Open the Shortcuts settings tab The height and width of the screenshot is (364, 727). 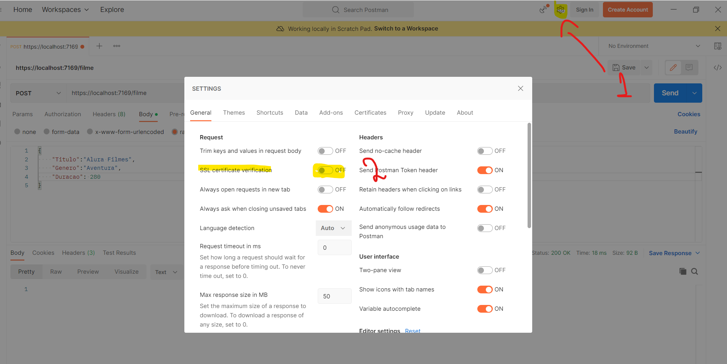tap(270, 113)
